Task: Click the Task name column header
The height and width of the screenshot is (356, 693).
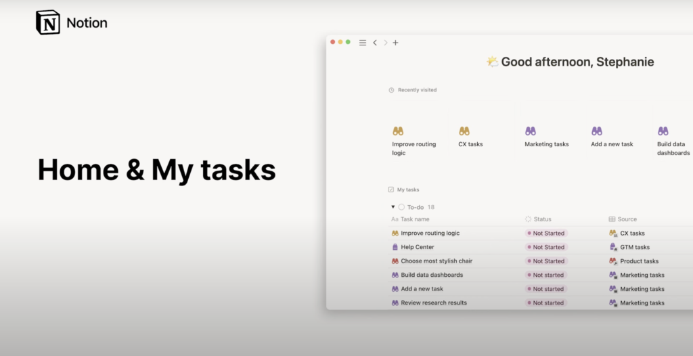Action: [414, 219]
